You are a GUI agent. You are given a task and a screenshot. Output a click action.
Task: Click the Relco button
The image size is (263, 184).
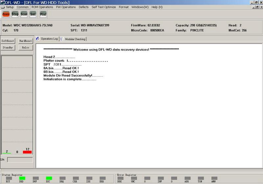coord(26,48)
